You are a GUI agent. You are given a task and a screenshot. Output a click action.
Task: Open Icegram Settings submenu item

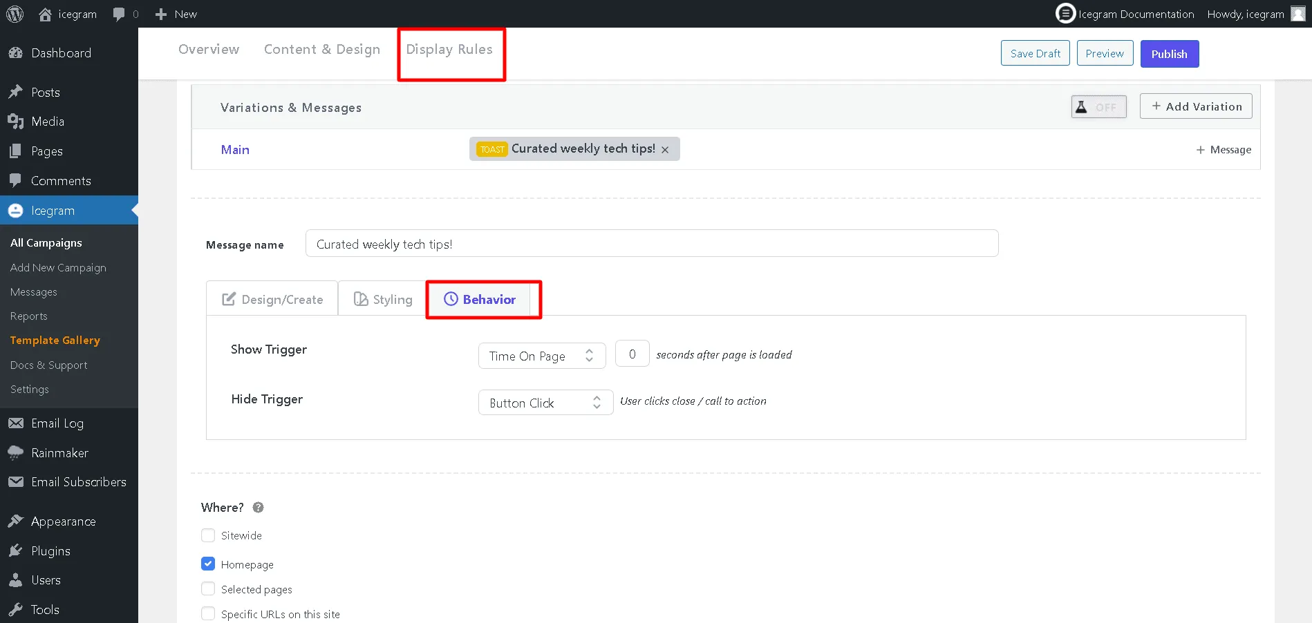(x=30, y=389)
